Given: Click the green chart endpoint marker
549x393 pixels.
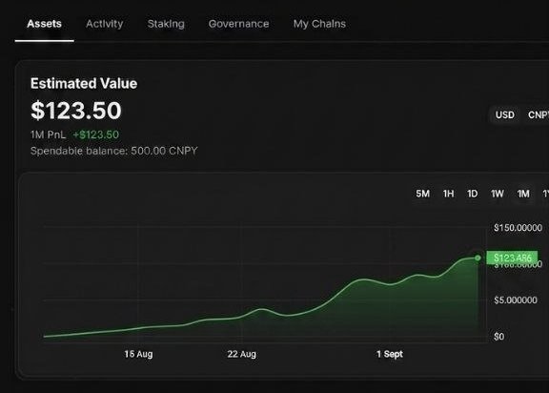Looking at the screenshot, I should point(478,259).
